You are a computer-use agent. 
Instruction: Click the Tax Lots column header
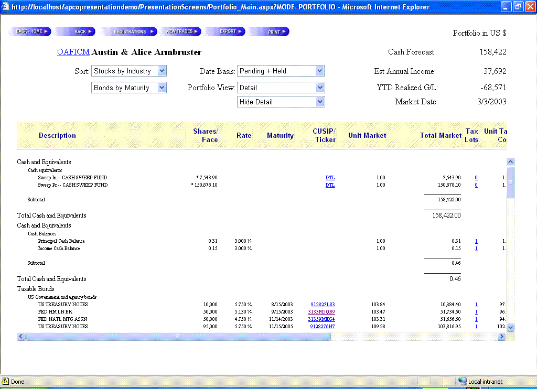471,136
